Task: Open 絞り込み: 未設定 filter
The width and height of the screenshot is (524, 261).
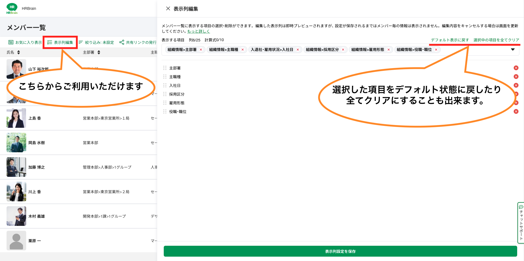Action: point(96,42)
